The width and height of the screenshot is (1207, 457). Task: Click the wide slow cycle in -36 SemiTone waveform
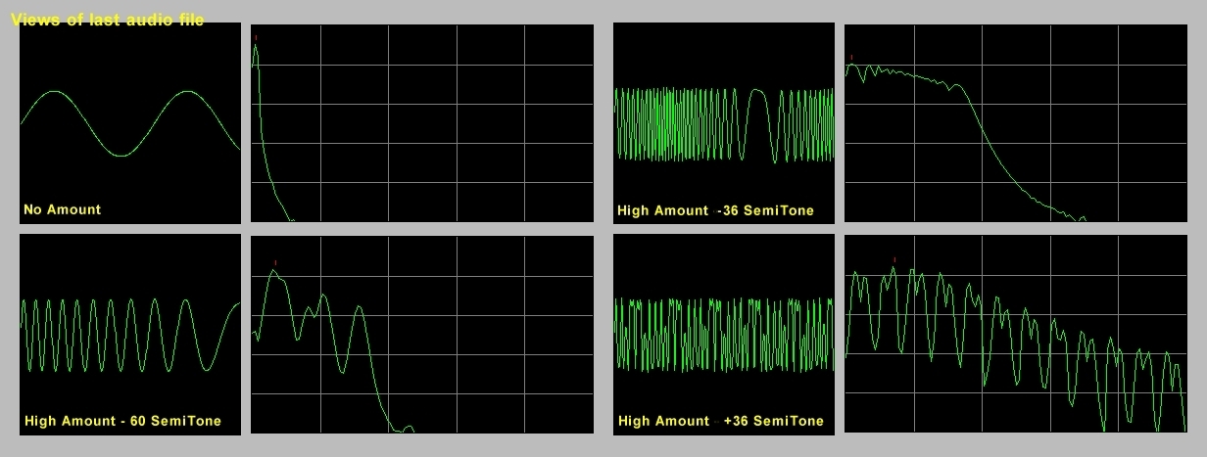coord(757,122)
